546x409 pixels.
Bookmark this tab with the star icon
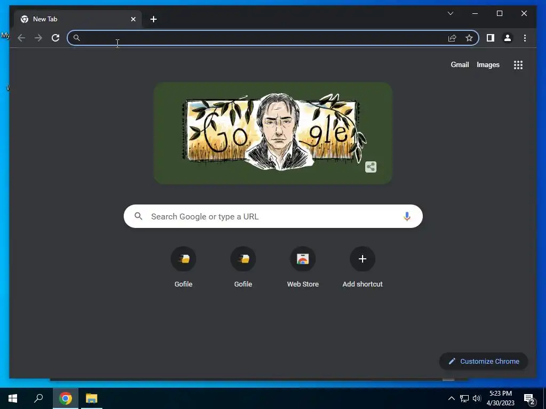[469, 38]
